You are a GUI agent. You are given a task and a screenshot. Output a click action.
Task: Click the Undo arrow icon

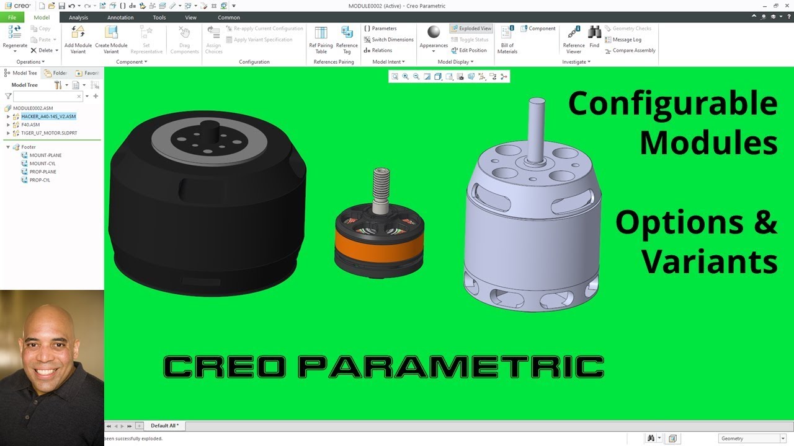pos(72,6)
